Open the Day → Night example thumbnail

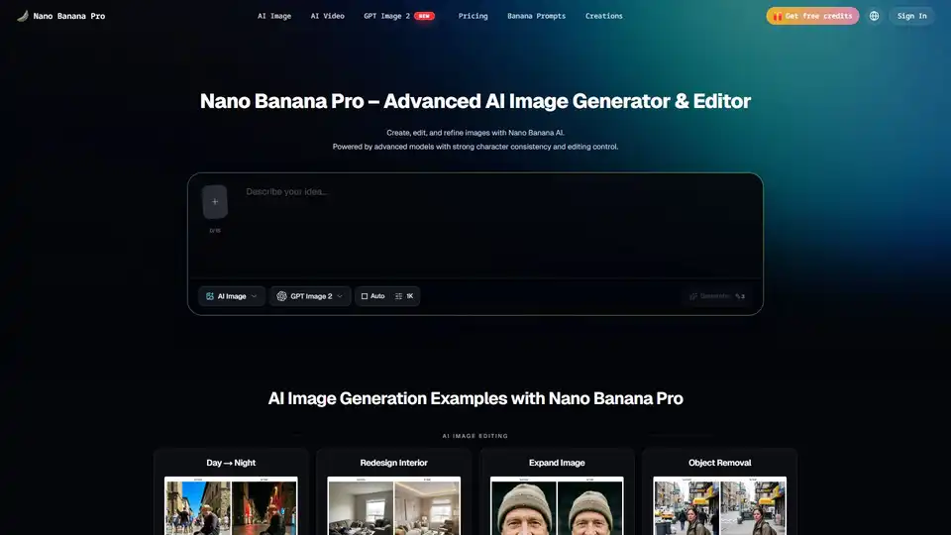[x=231, y=506]
